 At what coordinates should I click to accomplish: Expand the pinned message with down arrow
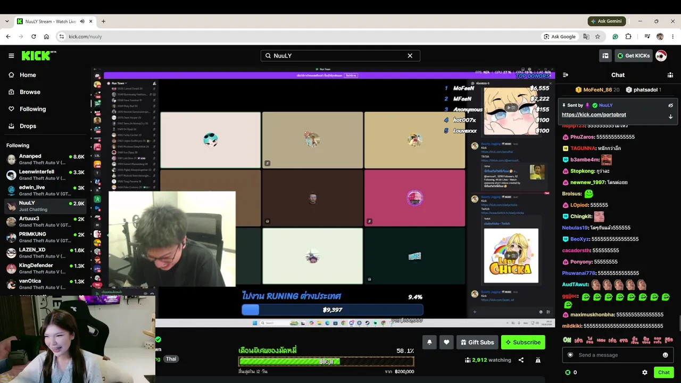point(671,116)
